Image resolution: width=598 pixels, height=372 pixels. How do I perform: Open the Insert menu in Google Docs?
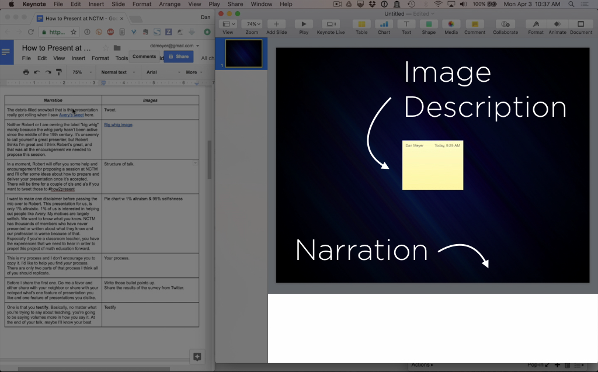78,58
